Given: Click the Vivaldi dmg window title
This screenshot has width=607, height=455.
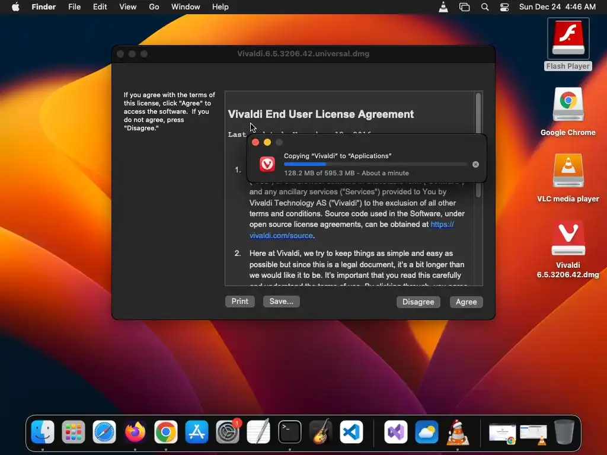Looking at the screenshot, I should pyautogui.click(x=303, y=54).
